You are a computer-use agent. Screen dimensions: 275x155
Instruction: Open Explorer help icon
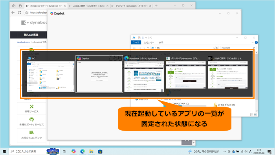[x=256, y=42]
